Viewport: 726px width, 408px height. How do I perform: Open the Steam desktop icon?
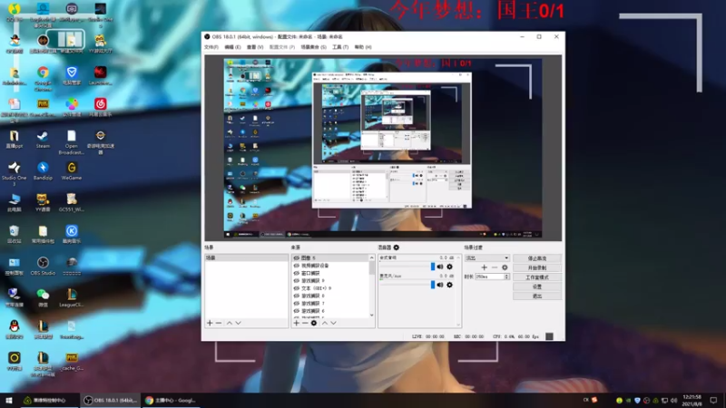pyautogui.click(x=43, y=140)
